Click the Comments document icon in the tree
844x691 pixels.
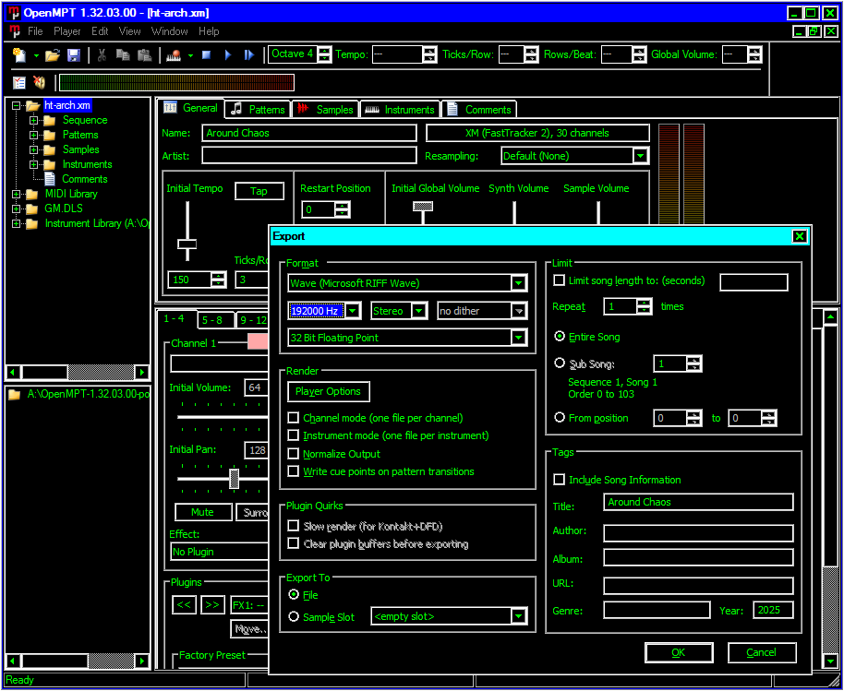50,179
